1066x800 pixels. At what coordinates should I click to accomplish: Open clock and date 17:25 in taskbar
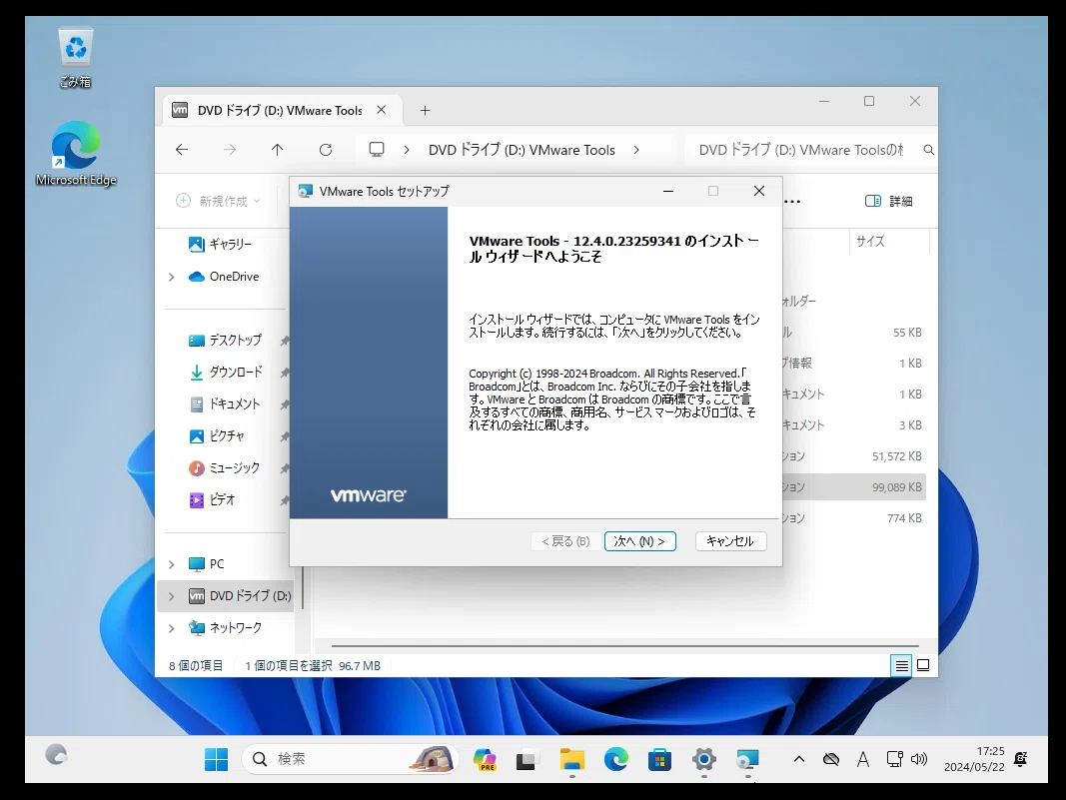click(974, 759)
